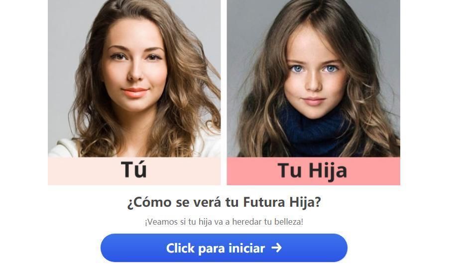Viewport: 460px width, 264px height.
Task: Click the pale peach banner behind Tú
Action: 134,171
